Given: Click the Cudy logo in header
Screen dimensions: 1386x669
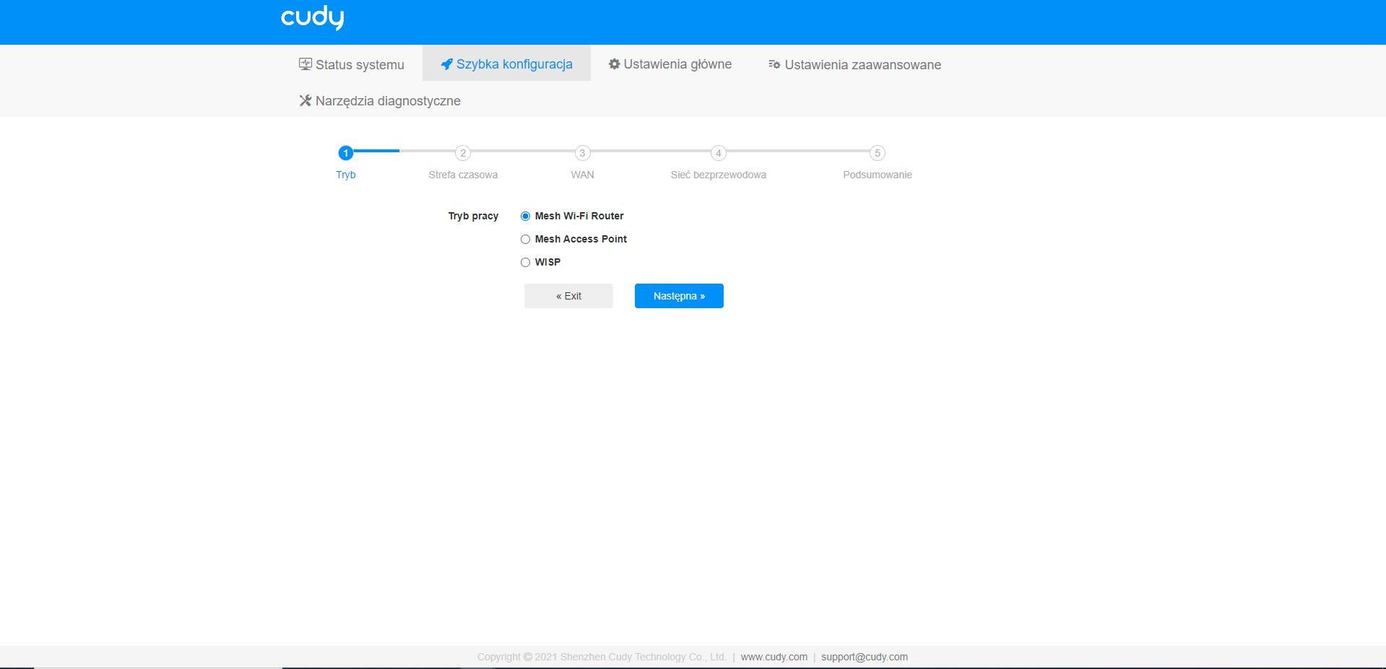Looking at the screenshot, I should (312, 17).
